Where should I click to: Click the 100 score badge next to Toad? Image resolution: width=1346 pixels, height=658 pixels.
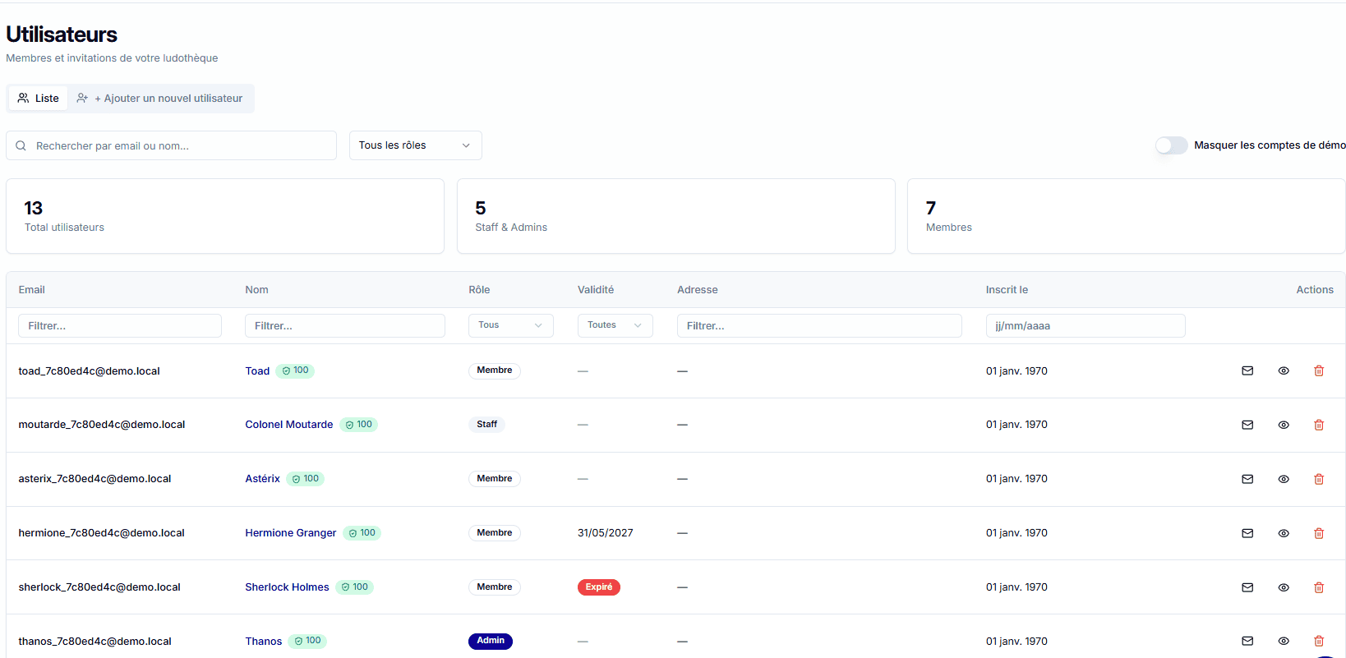[x=295, y=370]
